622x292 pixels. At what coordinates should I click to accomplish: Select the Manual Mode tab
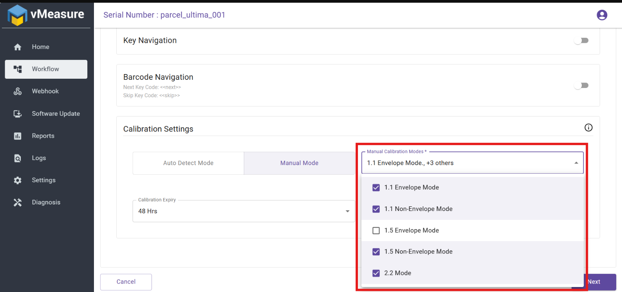299,163
